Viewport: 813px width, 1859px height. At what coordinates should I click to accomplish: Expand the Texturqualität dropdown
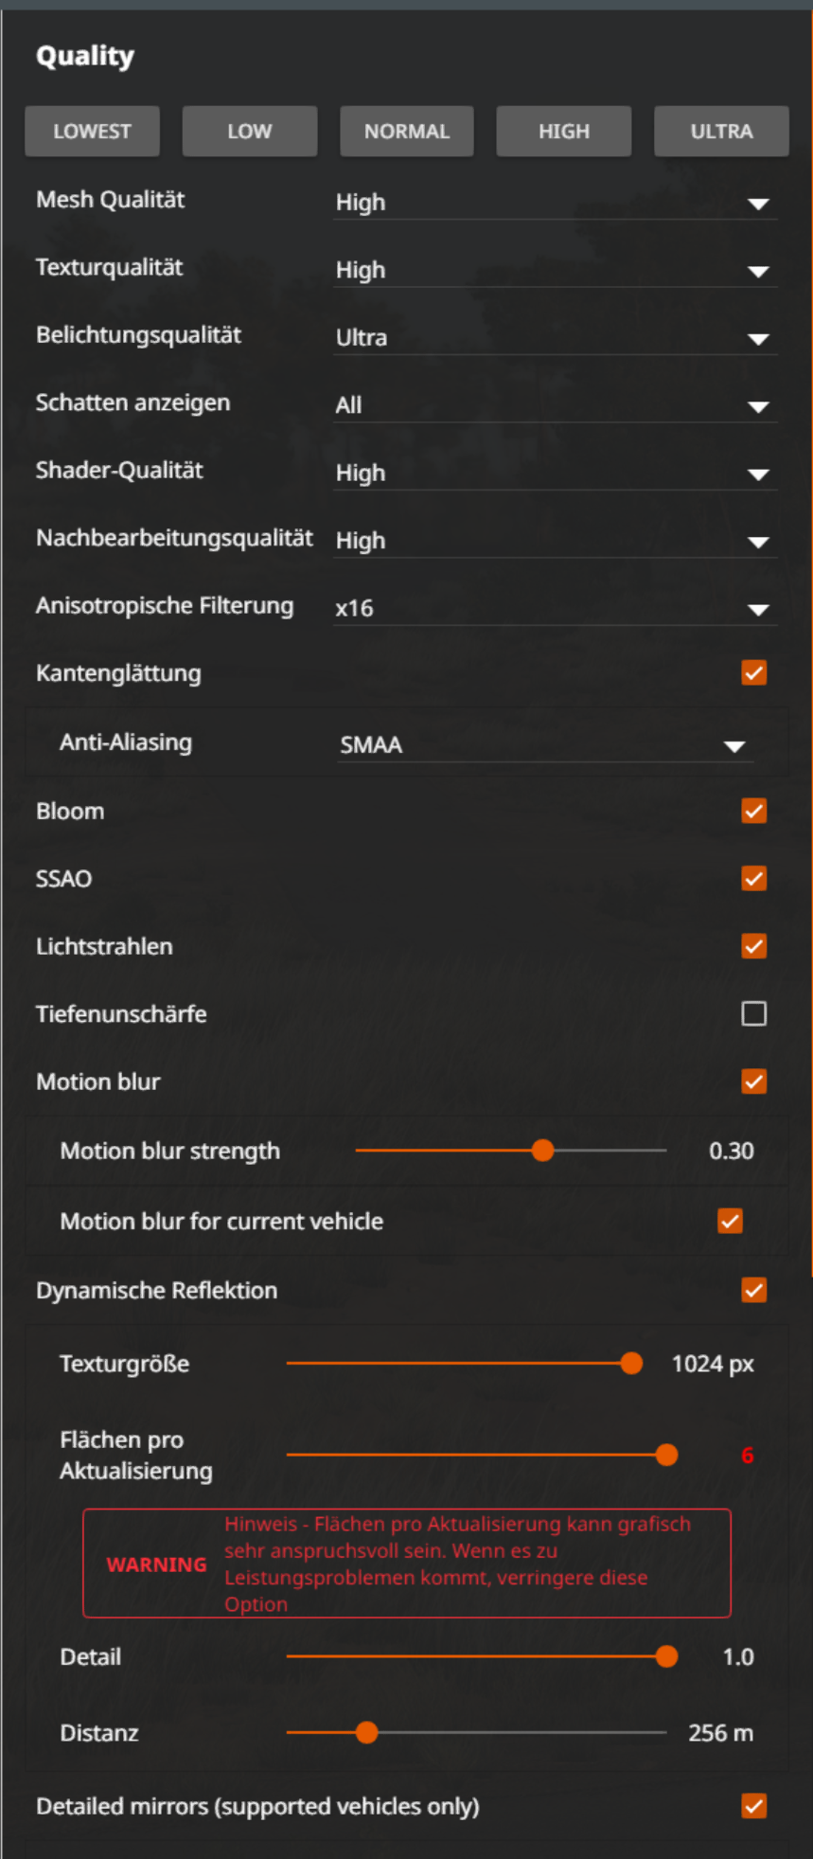[555, 271]
